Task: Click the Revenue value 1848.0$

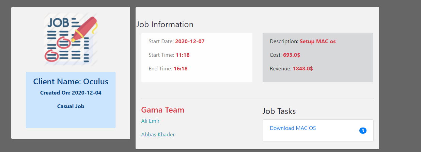Action: coord(303,69)
